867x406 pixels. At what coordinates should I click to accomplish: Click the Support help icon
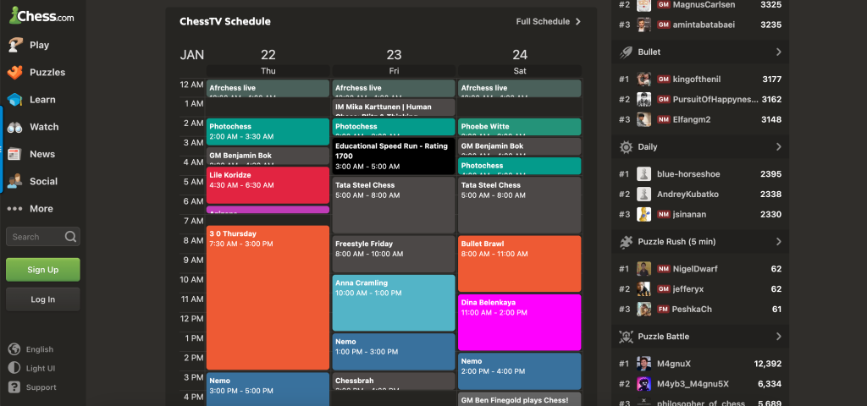14,387
